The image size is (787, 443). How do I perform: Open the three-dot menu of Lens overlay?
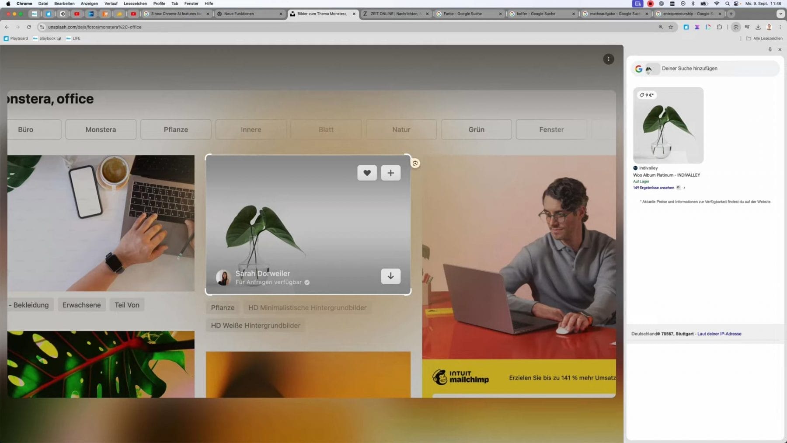[608, 59]
